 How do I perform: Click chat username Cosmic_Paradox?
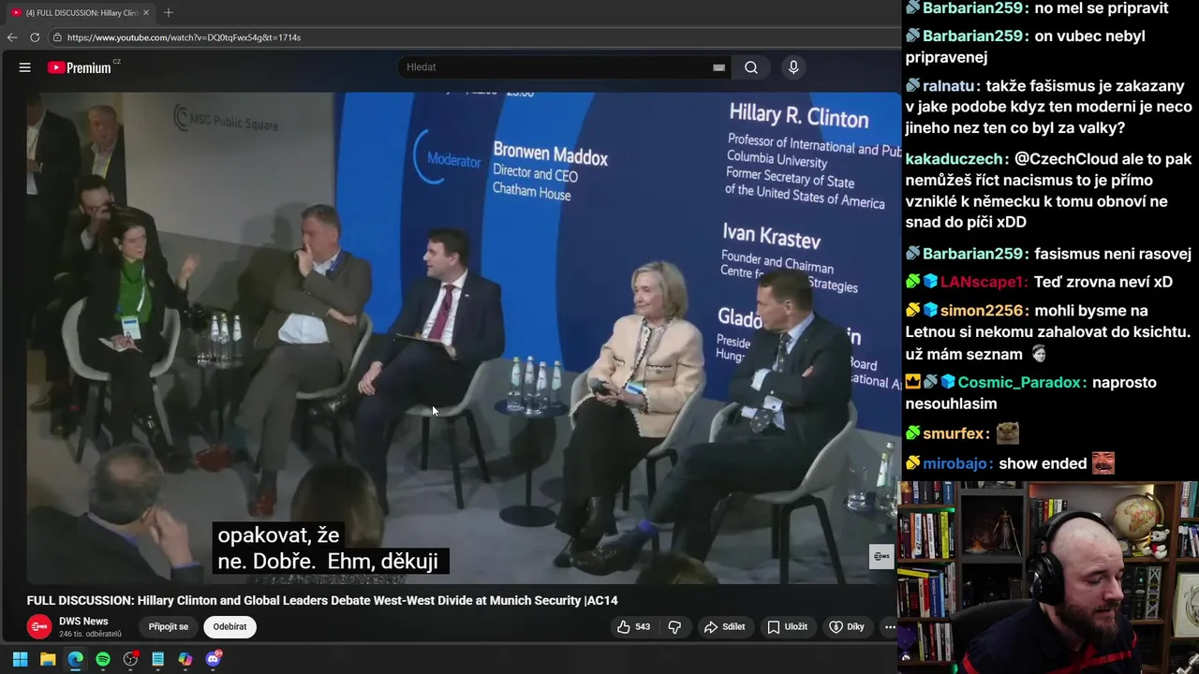pyautogui.click(x=1019, y=383)
